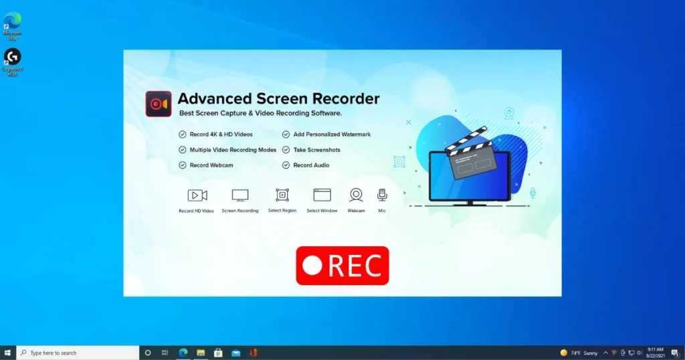Expand the hidden system tray icons chevron
685x360 pixels.
coord(605,353)
